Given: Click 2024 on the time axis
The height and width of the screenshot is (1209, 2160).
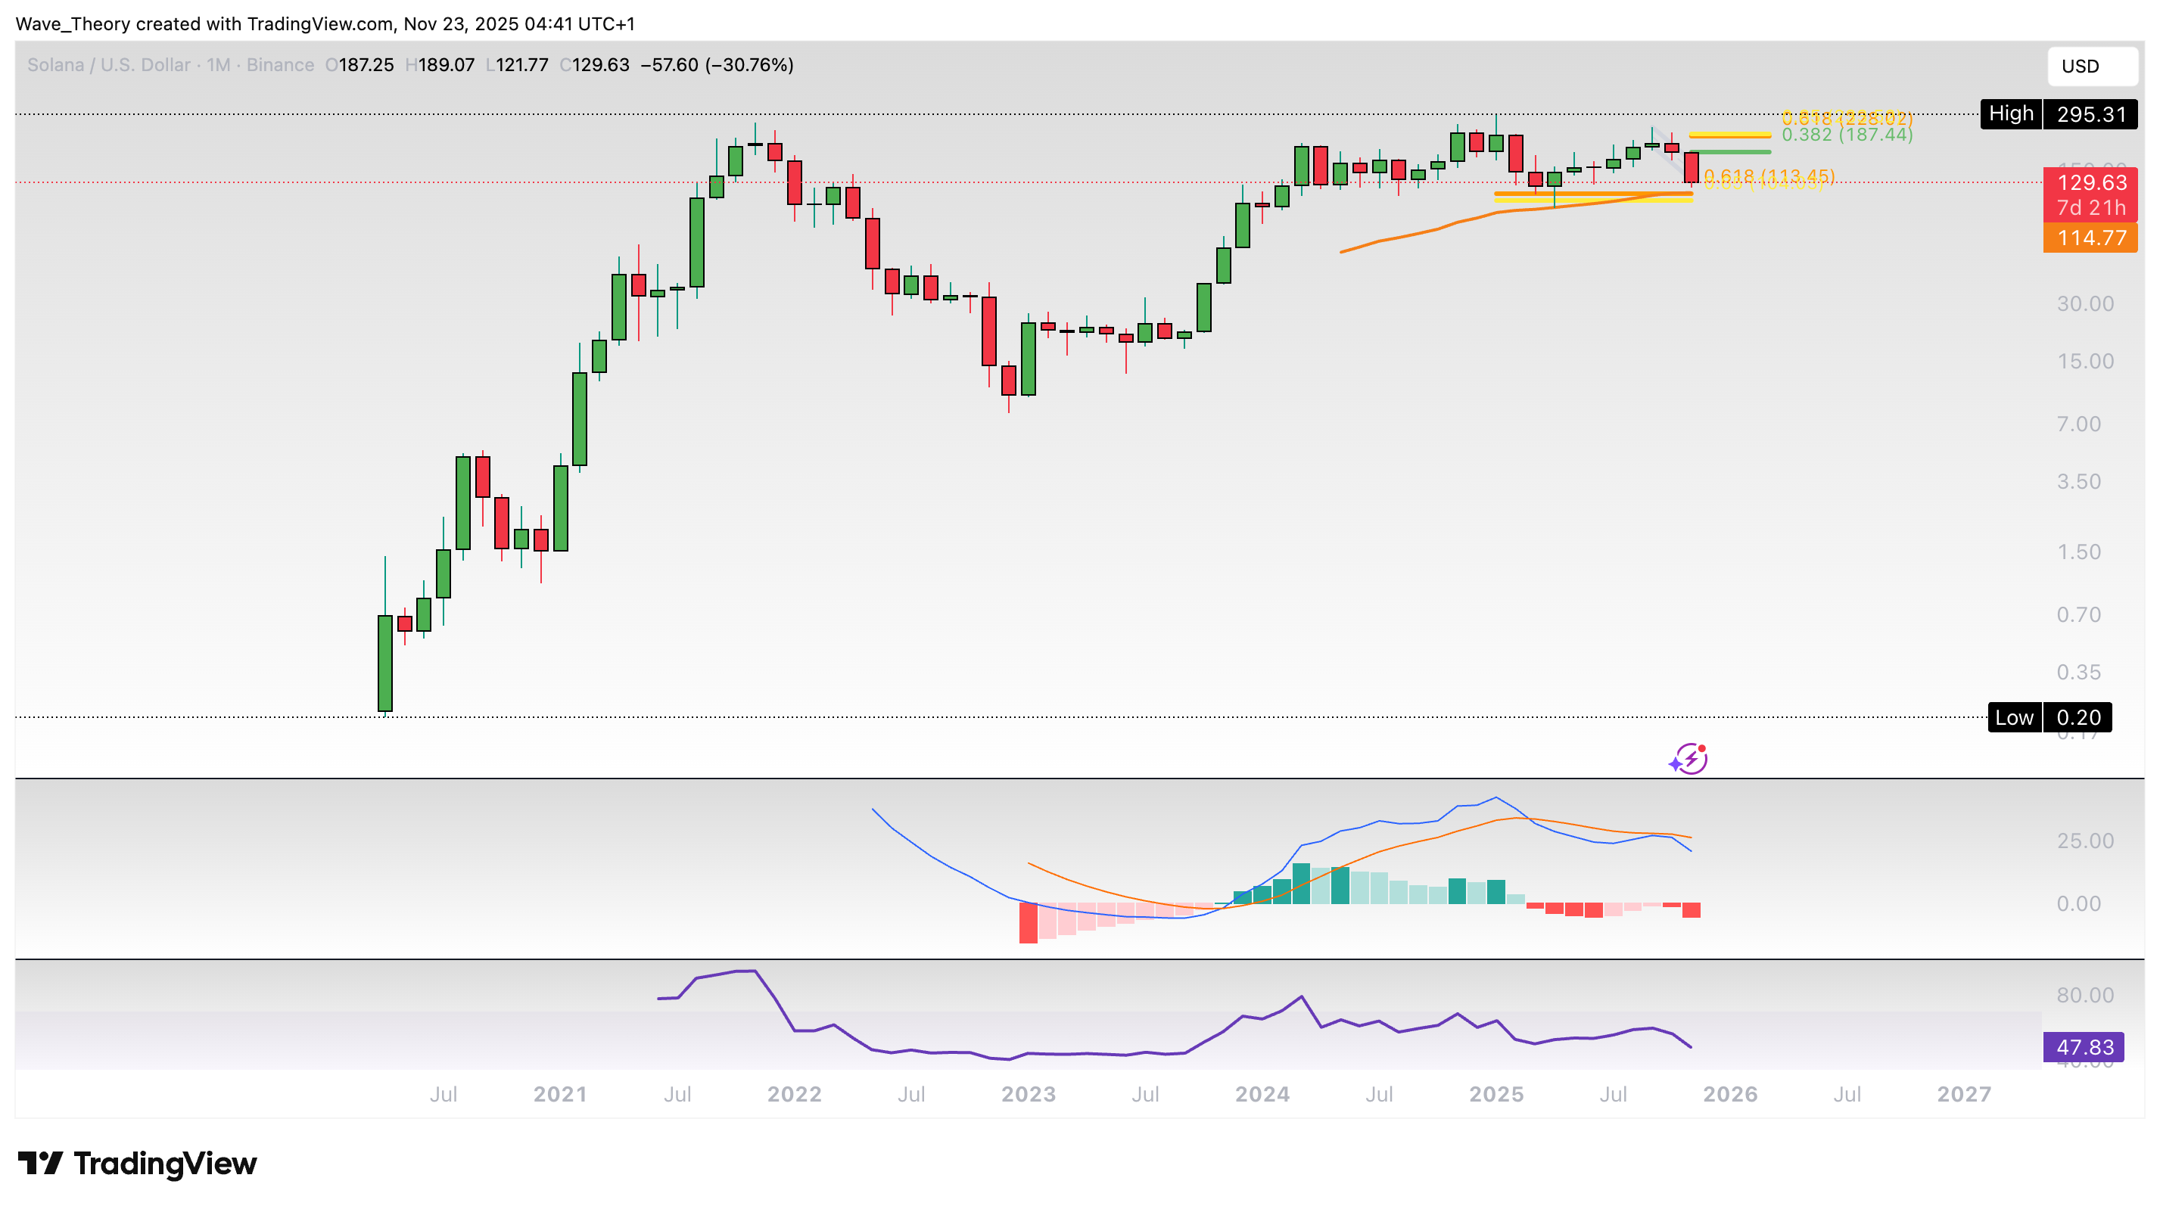Looking at the screenshot, I should point(1262,1094).
